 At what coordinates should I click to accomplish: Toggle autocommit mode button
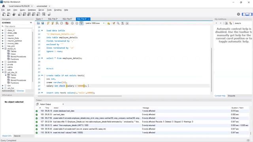(x=81, y=23)
